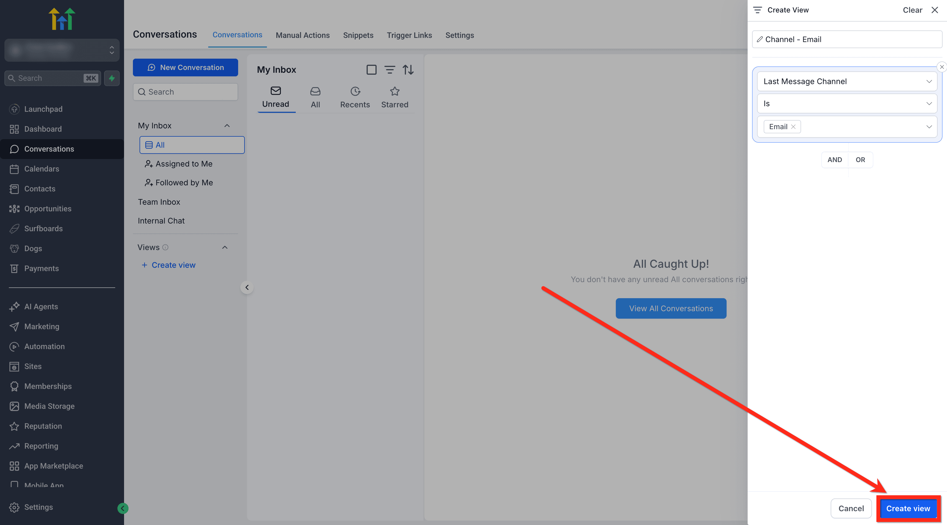Click View All Conversations button
Image resolution: width=947 pixels, height=525 pixels.
tap(671, 308)
